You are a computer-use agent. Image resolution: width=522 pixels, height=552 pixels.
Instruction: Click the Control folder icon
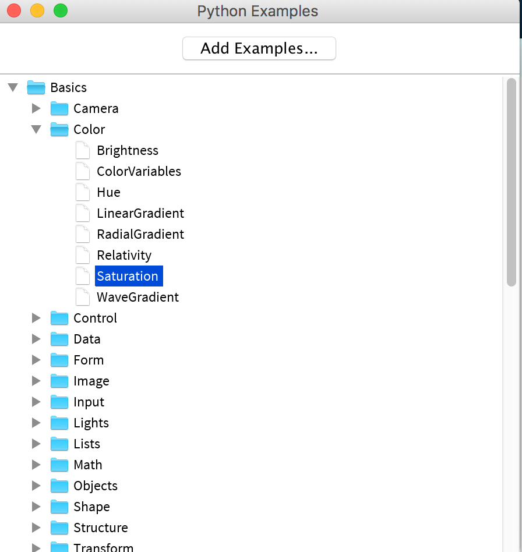point(59,319)
